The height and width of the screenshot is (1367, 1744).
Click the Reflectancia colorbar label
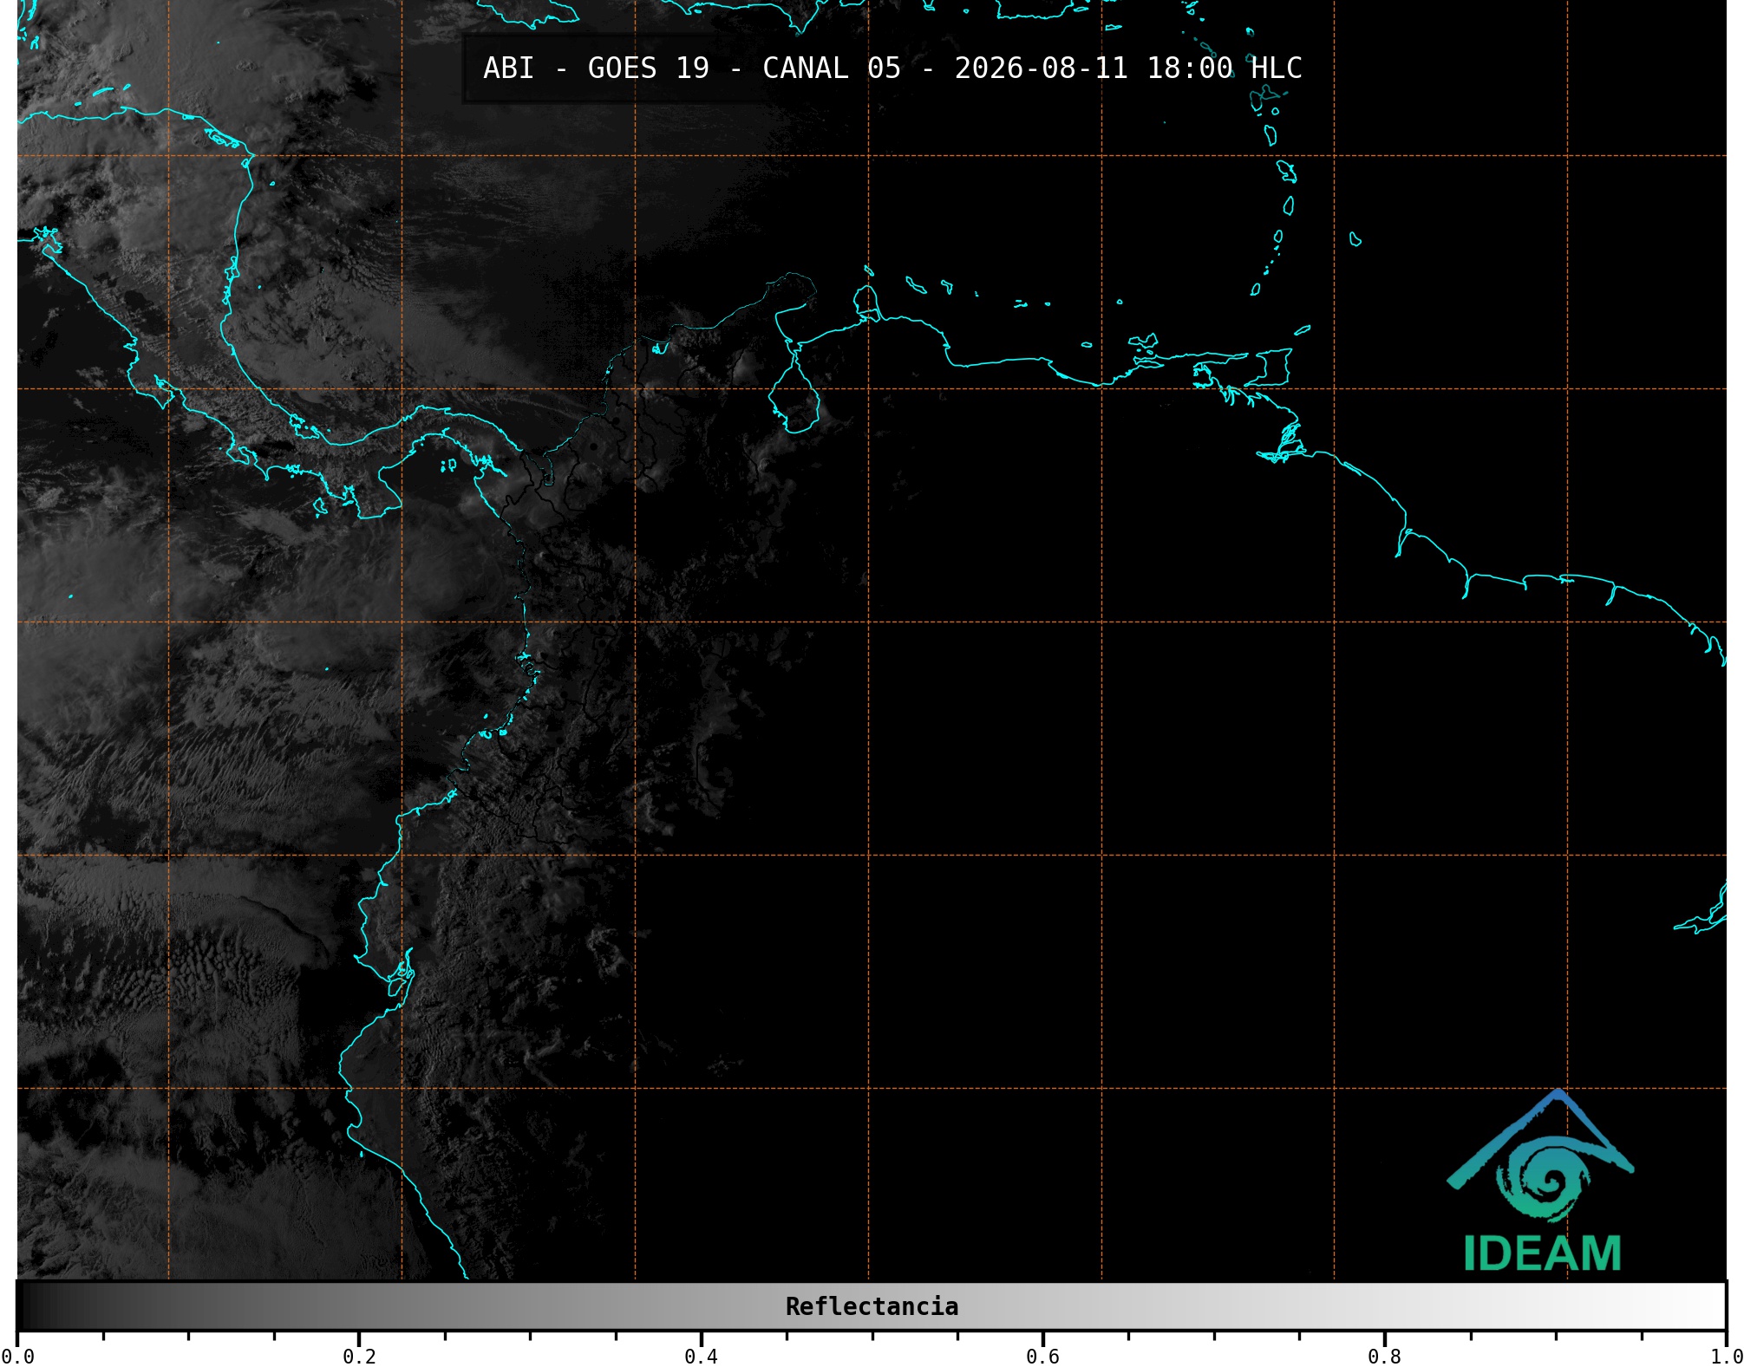pyautogui.click(x=872, y=1306)
